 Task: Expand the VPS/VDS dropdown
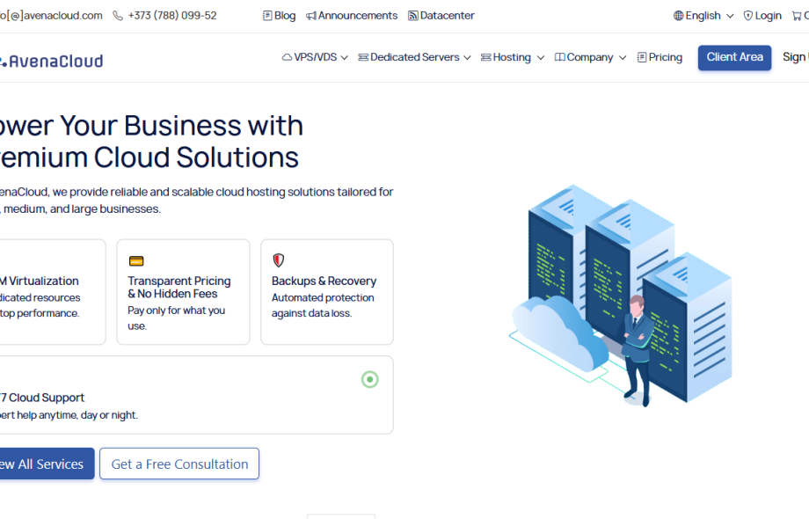pos(317,57)
